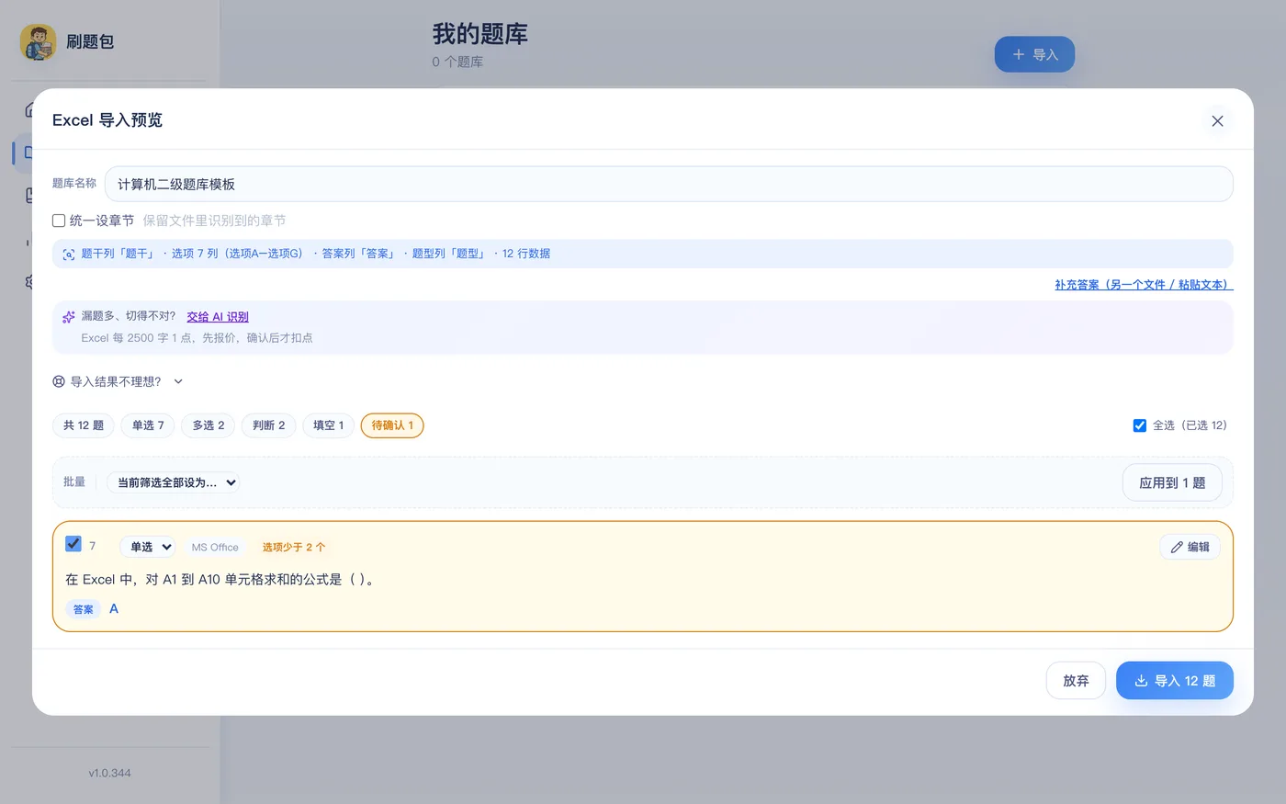The image size is (1286, 804).
Task: Uncheck the 全选 checkbox
Action: pyautogui.click(x=1139, y=425)
